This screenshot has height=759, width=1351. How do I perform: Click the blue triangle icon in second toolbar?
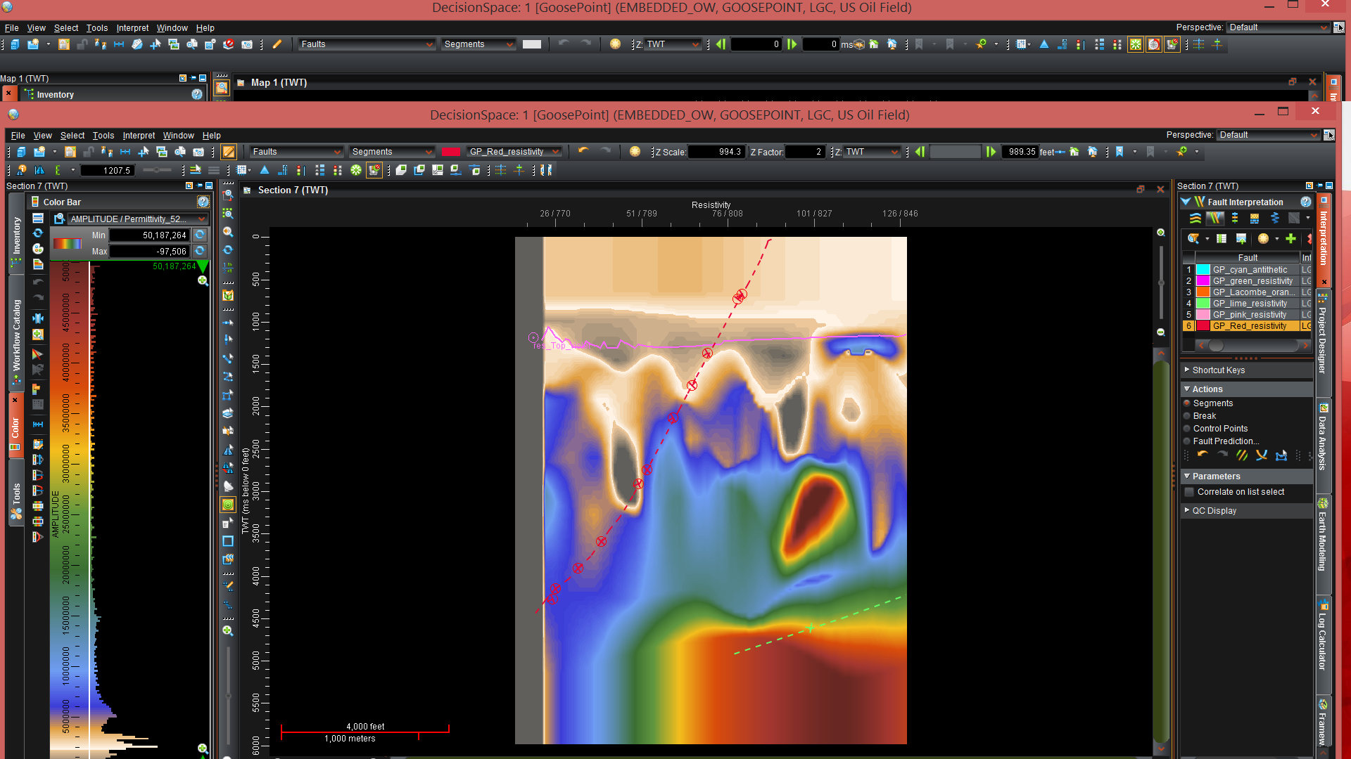(265, 170)
